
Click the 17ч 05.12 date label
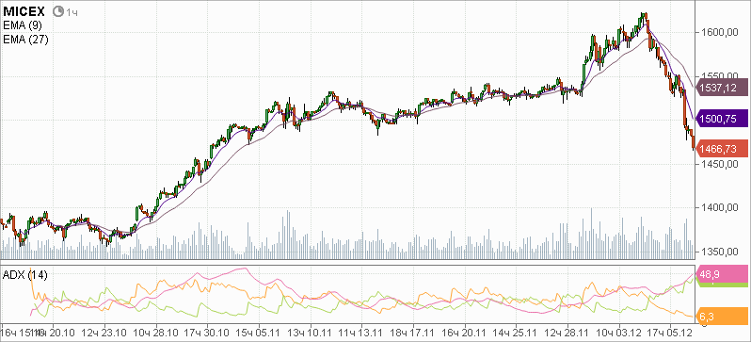(669, 333)
